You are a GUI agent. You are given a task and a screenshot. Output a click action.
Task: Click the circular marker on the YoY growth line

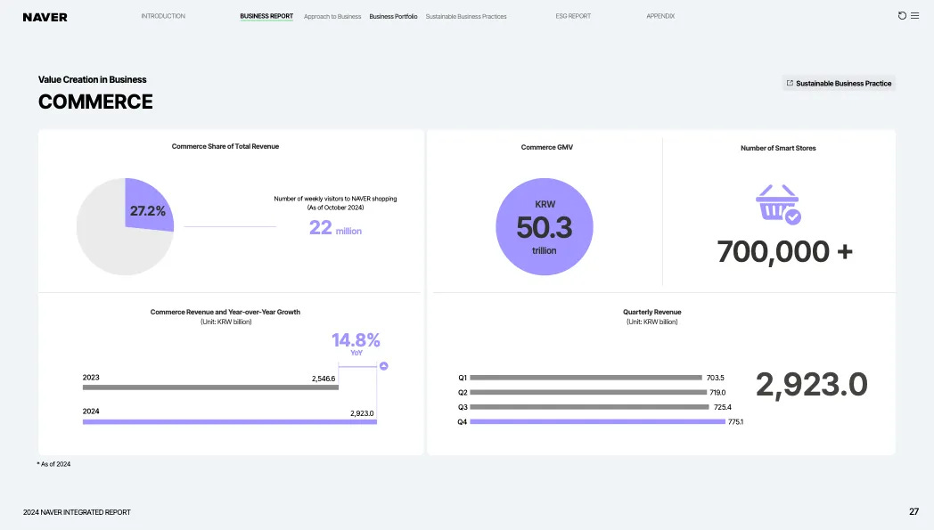coord(383,365)
